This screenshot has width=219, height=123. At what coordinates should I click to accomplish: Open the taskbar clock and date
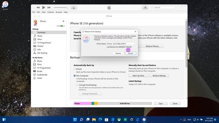(209, 120)
